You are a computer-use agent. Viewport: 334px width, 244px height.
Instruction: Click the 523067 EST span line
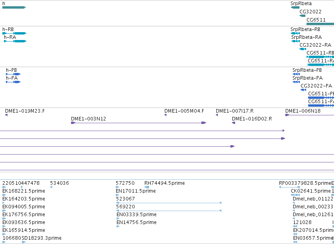point(169,203)
